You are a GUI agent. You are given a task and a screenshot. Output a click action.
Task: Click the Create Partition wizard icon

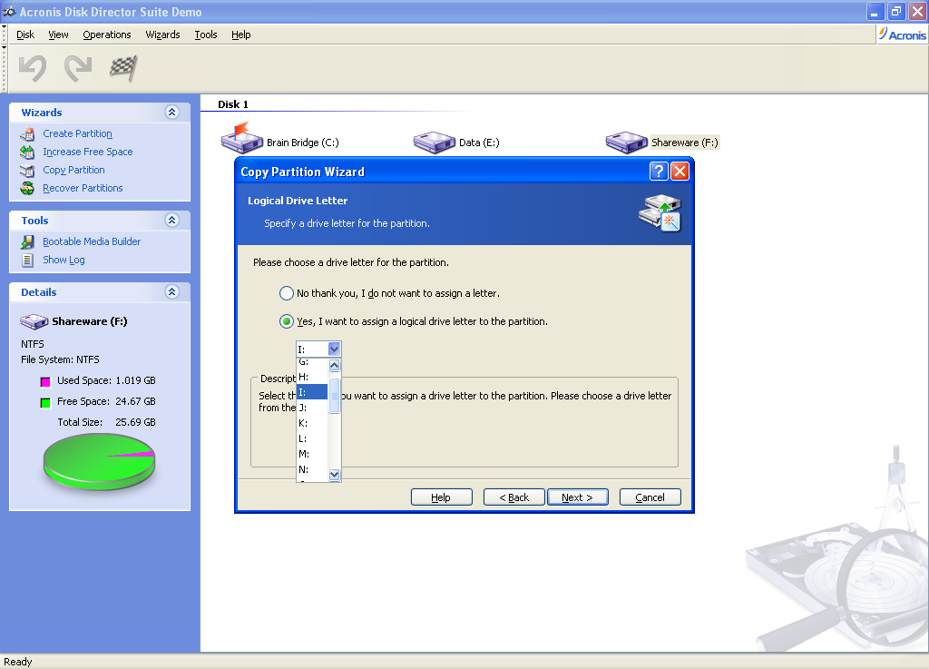click(x=27, y=134)
